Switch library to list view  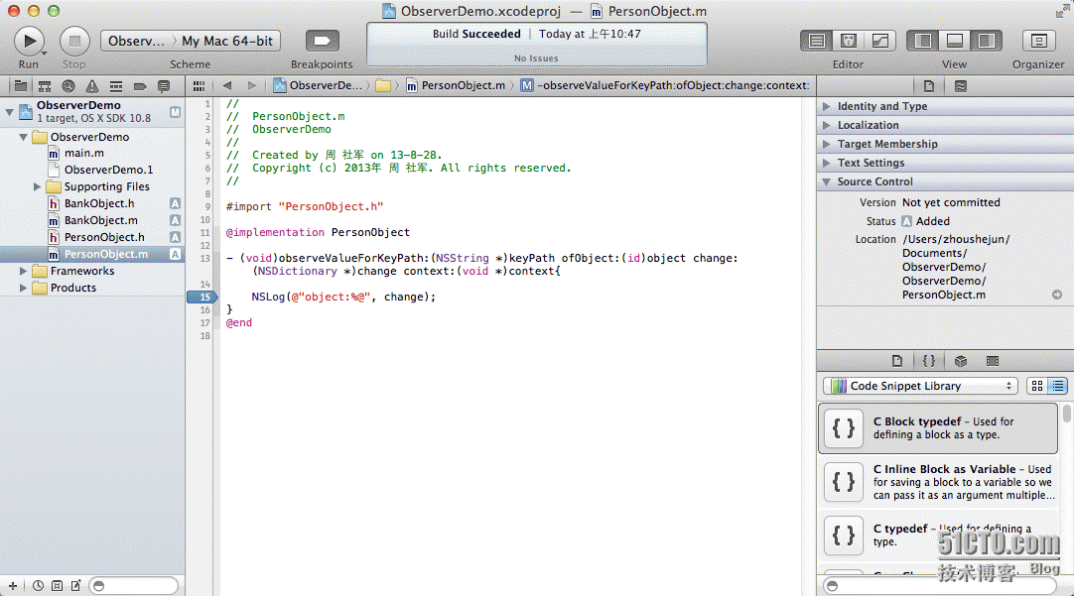point(1057,386)
